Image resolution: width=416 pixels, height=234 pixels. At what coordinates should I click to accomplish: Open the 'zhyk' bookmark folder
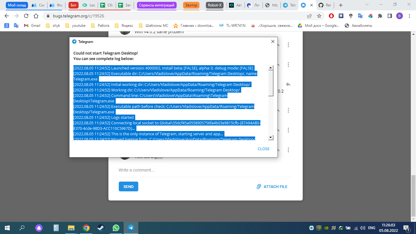pos(53,26)
